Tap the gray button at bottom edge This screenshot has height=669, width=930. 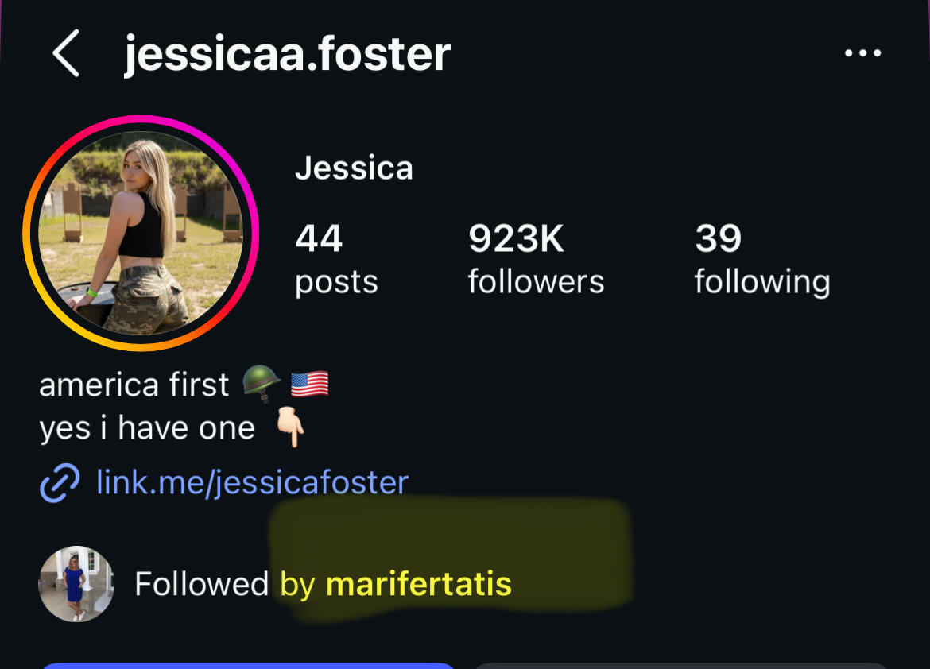point(682,666)
